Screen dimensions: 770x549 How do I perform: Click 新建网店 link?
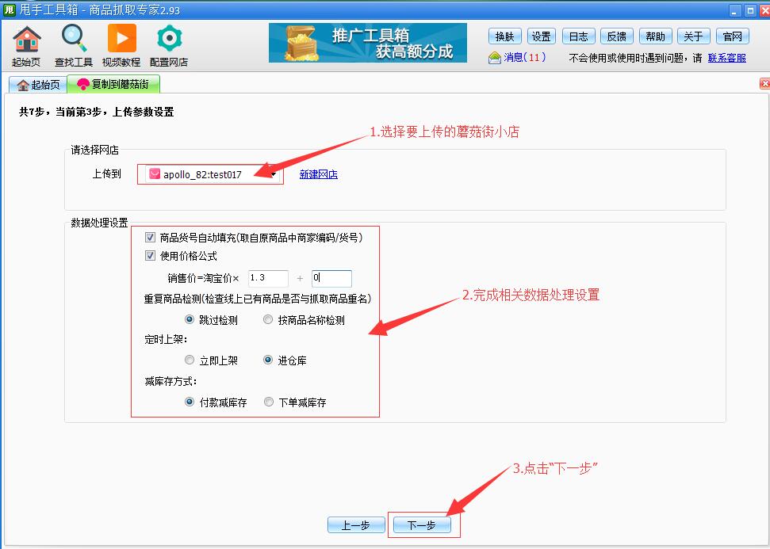[318, 174]
